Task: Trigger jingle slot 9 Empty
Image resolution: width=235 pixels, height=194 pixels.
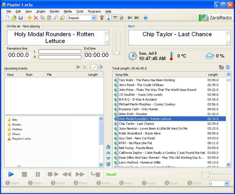Action: (x=194, y=183)
